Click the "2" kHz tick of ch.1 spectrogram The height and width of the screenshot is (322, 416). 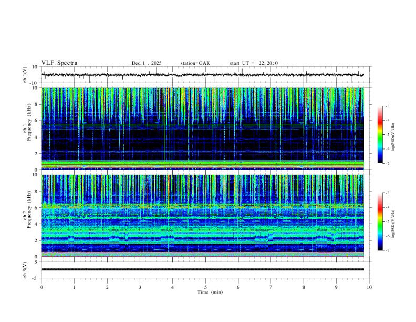tap(36, 154)
